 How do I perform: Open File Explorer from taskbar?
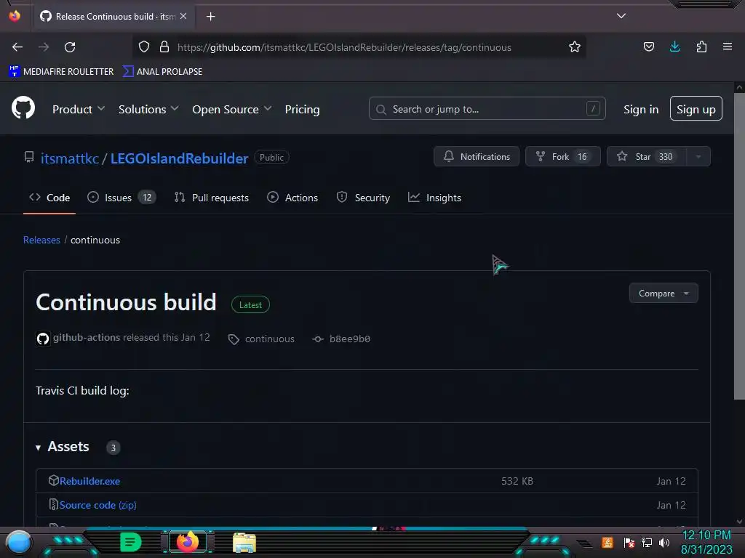point(244,542)
